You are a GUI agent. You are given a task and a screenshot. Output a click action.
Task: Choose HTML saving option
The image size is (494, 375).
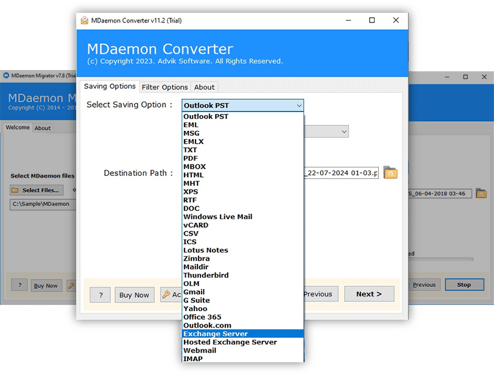tap(242, 175)
